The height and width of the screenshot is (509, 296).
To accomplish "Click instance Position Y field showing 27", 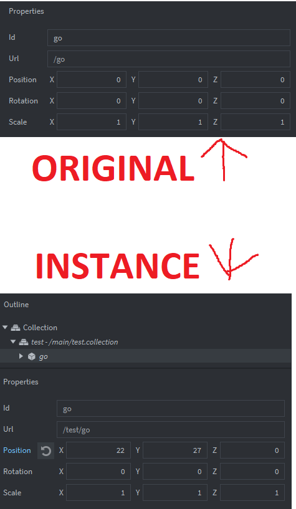I will [x=175, y=450].
